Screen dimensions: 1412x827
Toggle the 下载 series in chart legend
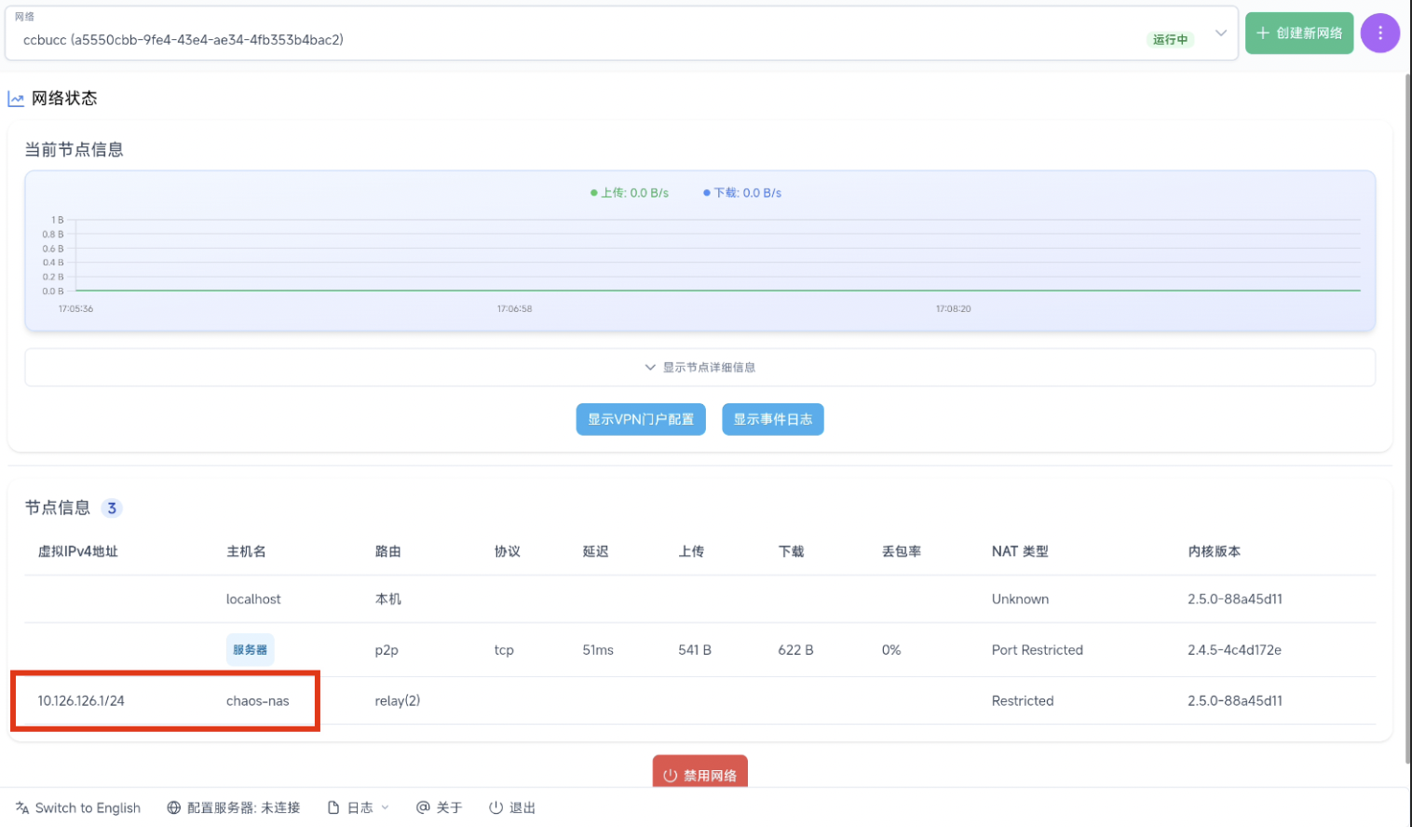tap(742, 193)
